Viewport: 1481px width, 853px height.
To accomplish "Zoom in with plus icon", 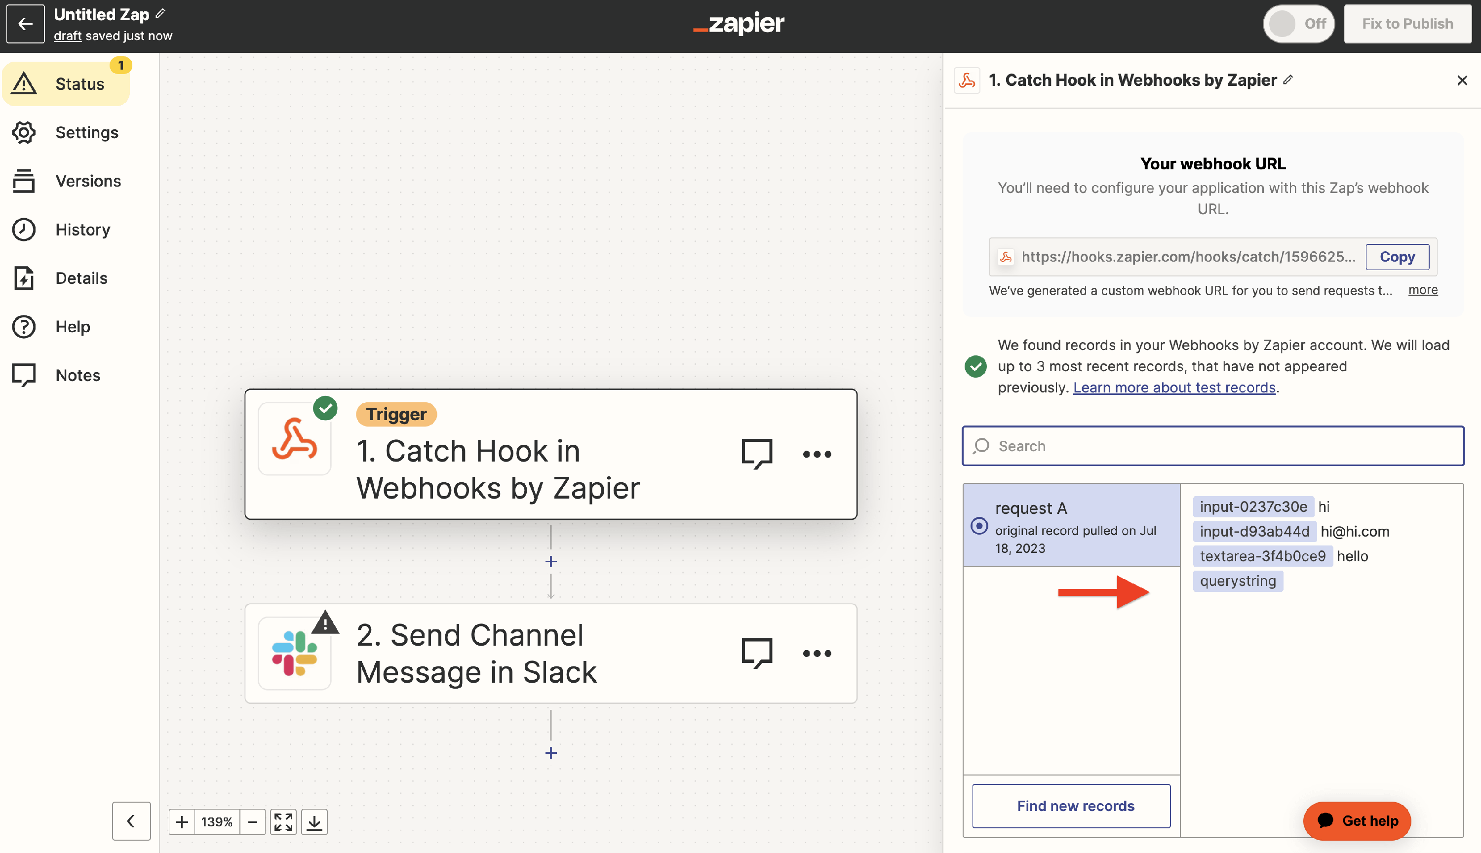I will (182, 821).
